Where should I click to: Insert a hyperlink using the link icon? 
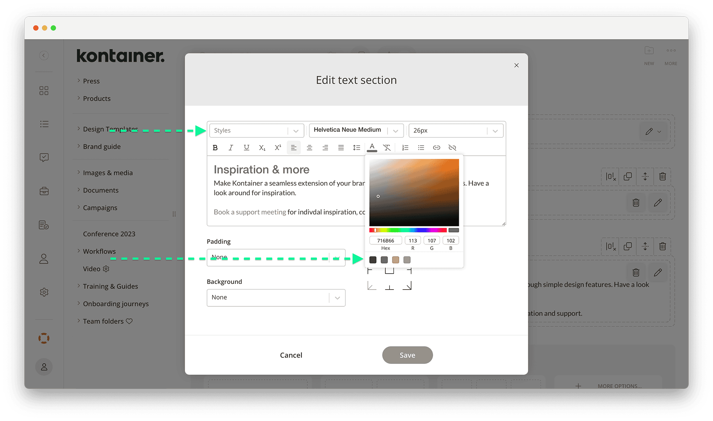436,147
